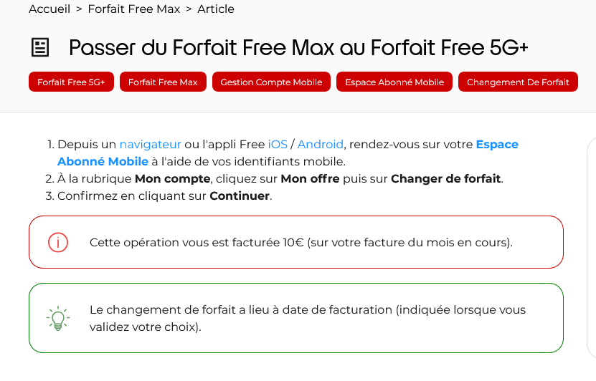Click the green billing date tip text

(x=308, y=318)
